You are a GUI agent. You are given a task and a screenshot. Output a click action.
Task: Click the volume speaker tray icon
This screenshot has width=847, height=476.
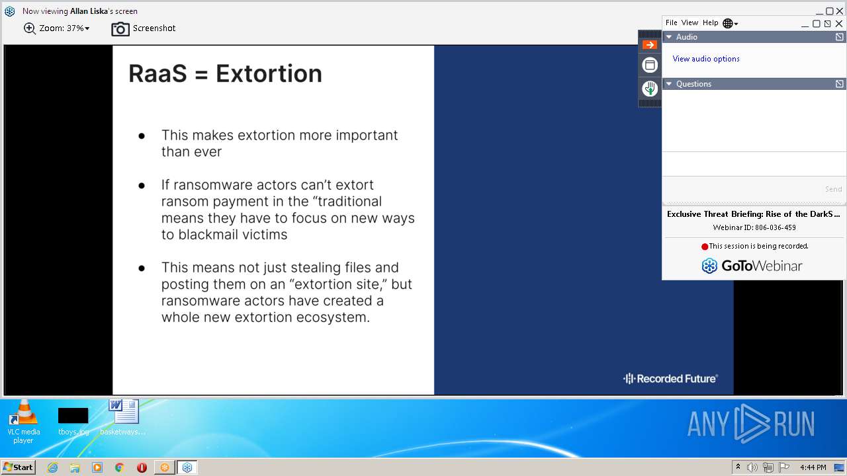[752, 467]
